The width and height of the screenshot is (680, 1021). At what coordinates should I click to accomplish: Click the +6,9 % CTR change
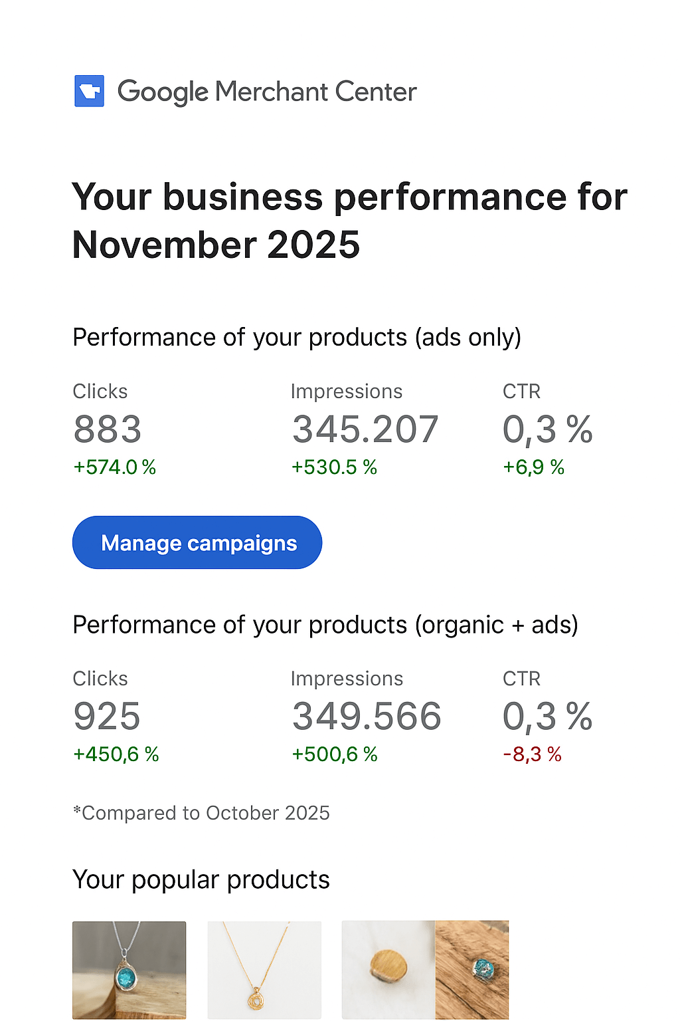[533, 467]
